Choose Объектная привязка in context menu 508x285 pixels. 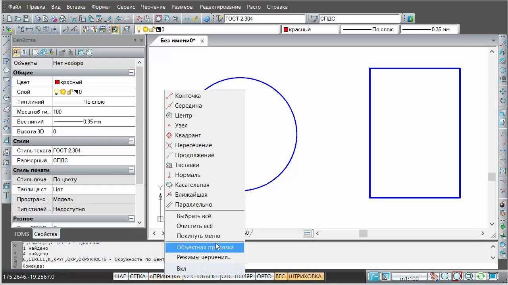[x=204, y=247]
